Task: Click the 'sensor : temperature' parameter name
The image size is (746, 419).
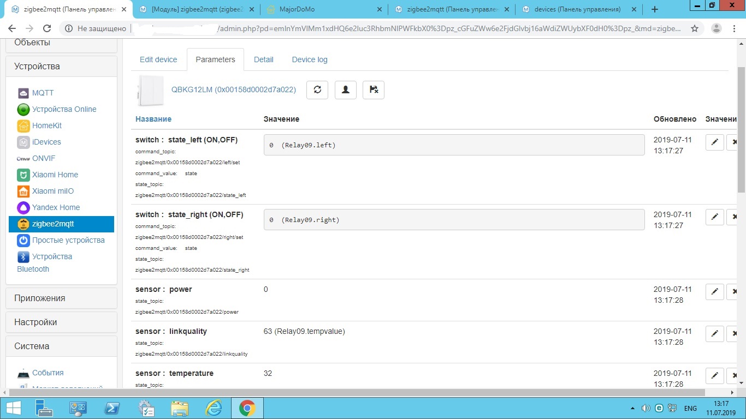Action: [174, 373]
